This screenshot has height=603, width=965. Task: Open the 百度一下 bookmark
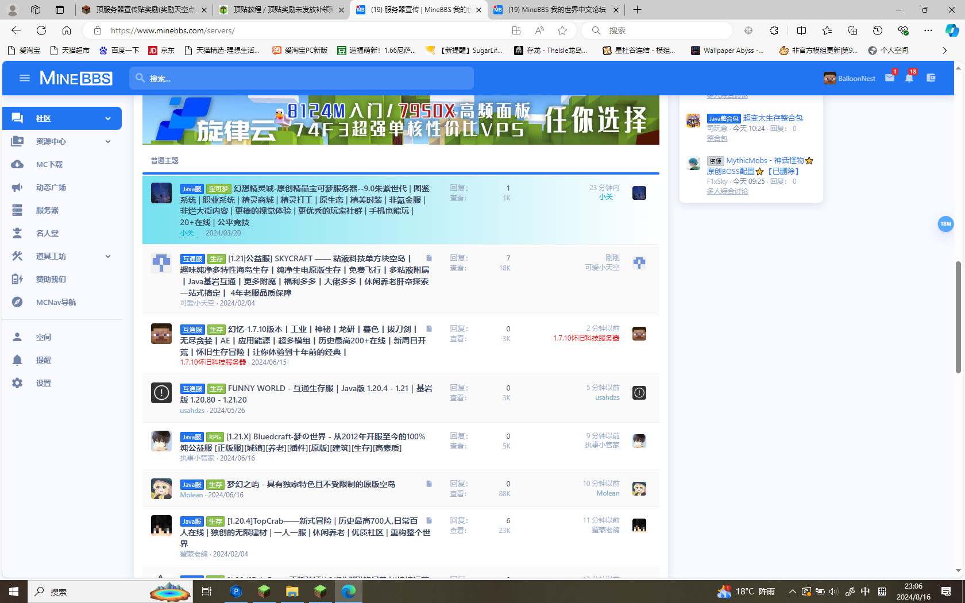pos(119,51)
